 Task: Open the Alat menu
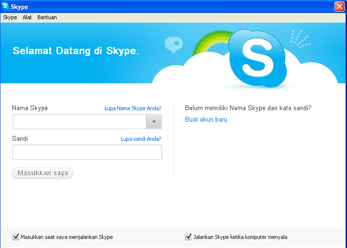tap(27, 17)
